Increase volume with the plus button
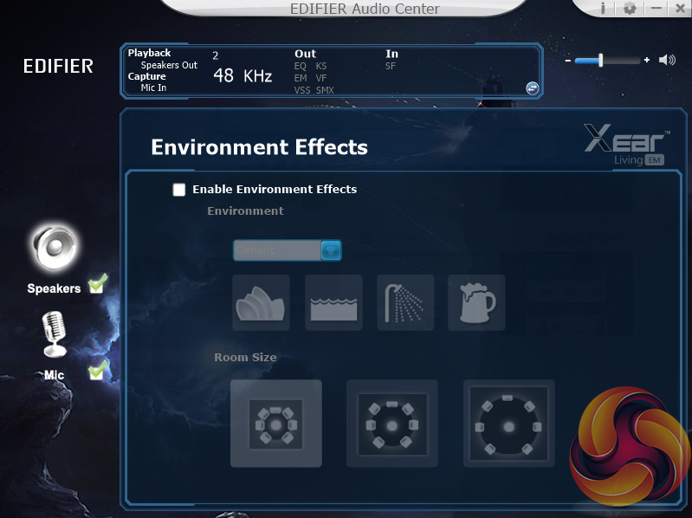 point(647,60)
